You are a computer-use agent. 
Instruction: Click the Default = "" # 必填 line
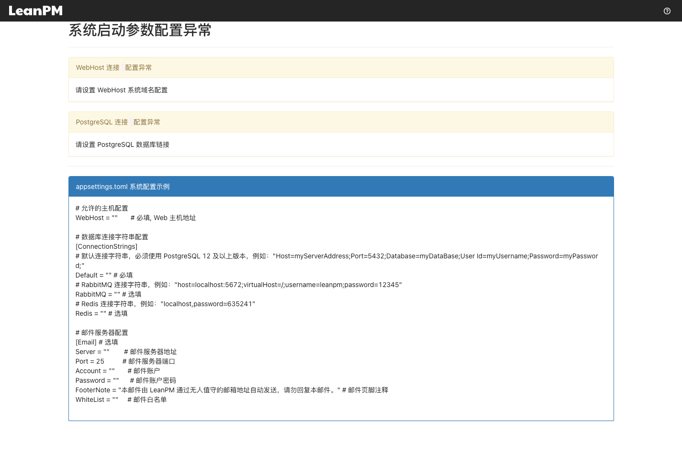coord(104,275)
